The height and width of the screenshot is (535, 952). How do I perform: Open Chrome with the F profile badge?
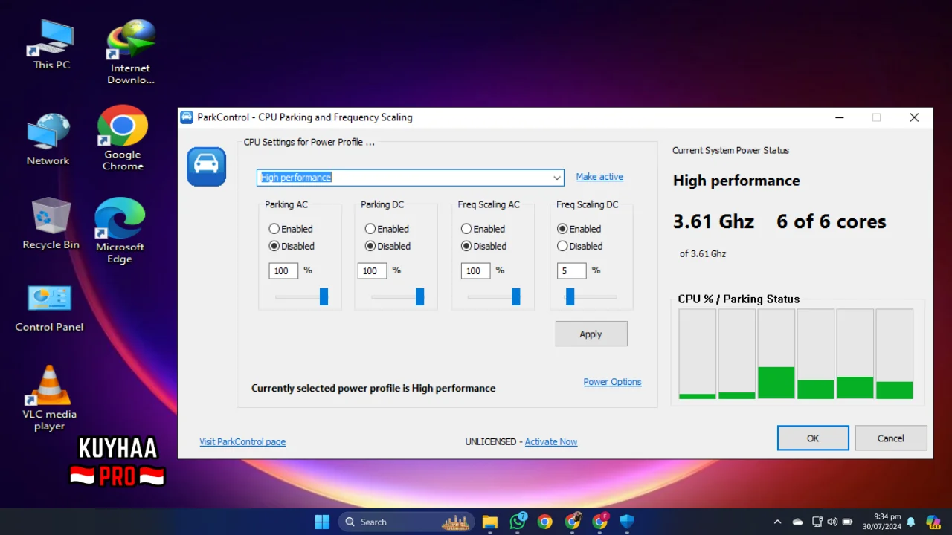point(600,522)
